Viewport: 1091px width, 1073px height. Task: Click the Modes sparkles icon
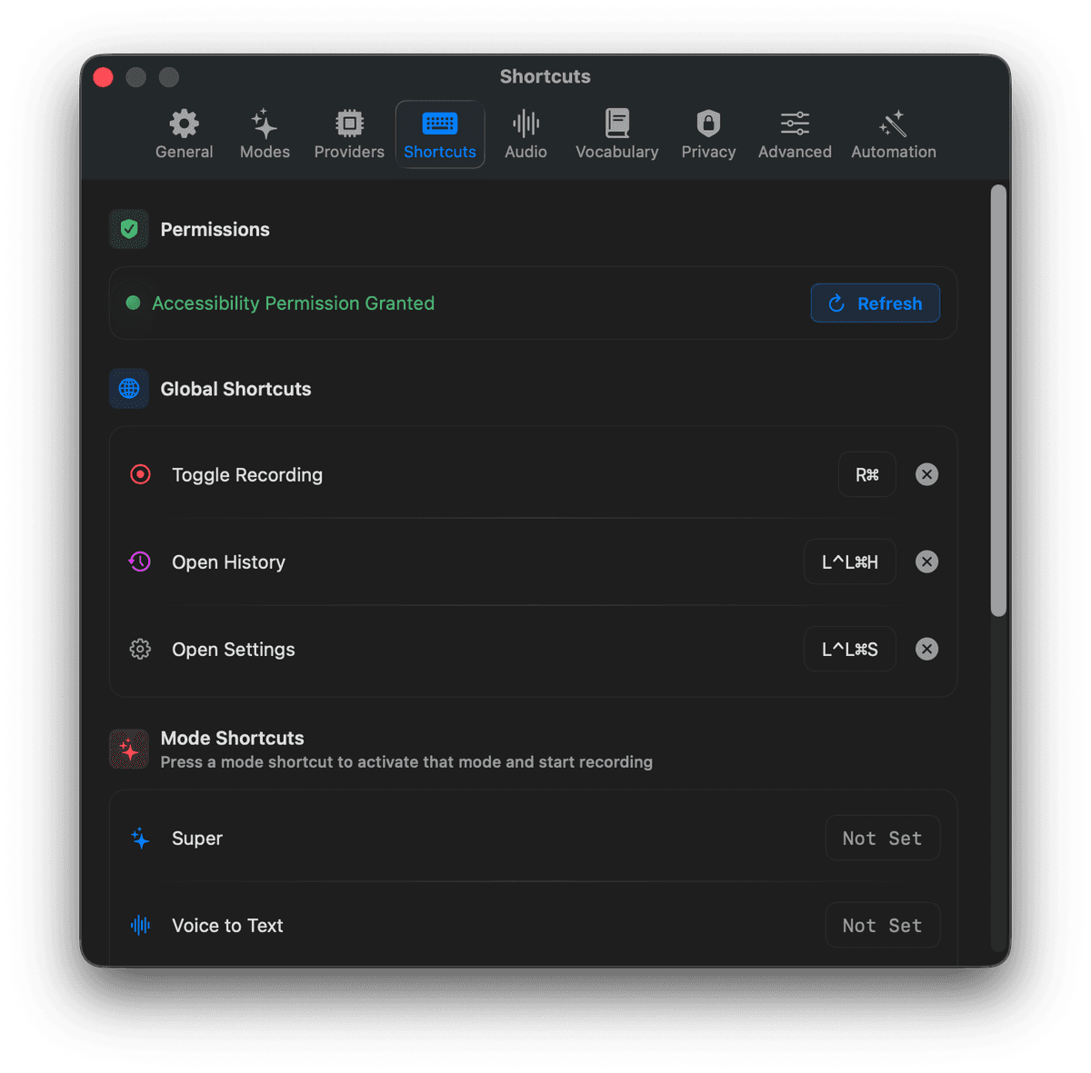pos(264,123)
